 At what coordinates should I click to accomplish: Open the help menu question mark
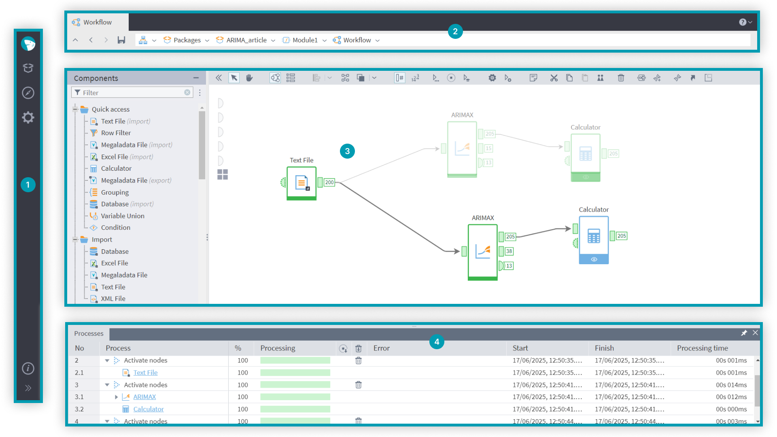[745, 22]
